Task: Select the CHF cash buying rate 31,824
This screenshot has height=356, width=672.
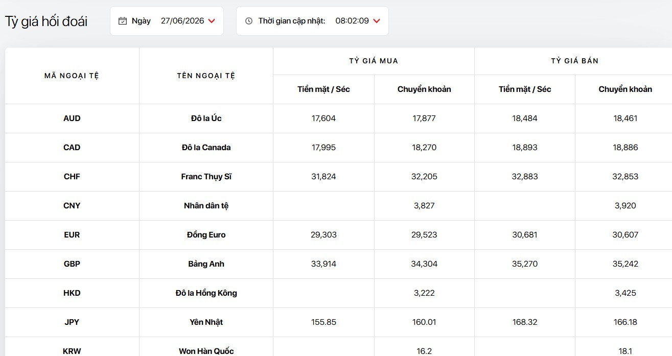Action: [323, 177]
